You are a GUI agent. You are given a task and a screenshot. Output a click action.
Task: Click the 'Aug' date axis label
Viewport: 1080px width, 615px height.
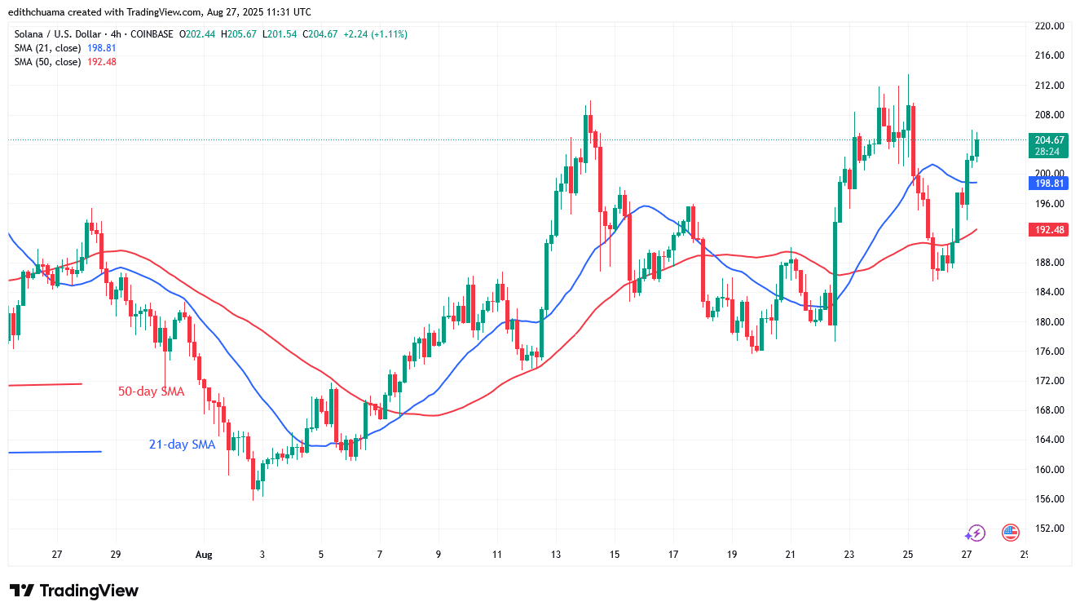pos(204,555)
